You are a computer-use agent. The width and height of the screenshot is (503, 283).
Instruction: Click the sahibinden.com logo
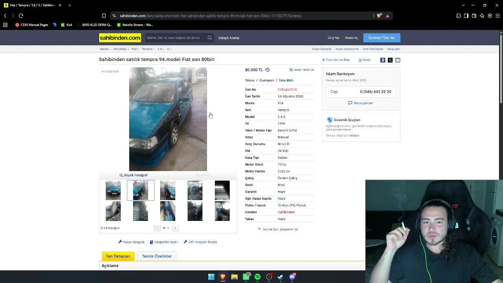[x=120, y=38]
